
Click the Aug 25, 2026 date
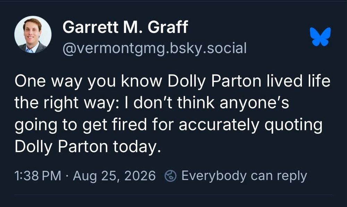[114, 176]
